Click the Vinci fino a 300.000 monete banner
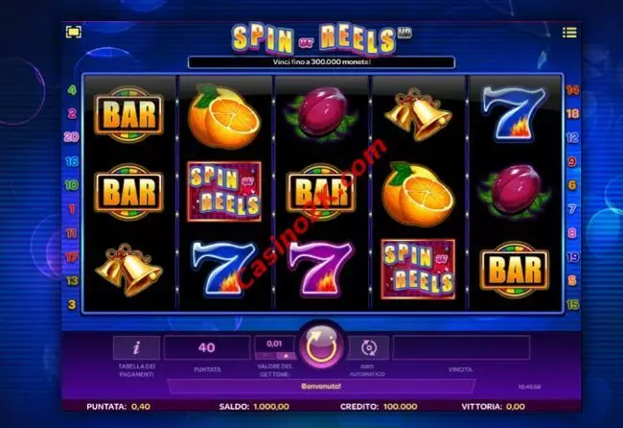The width and height of the screenshot is (623, 428). coord(321,62)
